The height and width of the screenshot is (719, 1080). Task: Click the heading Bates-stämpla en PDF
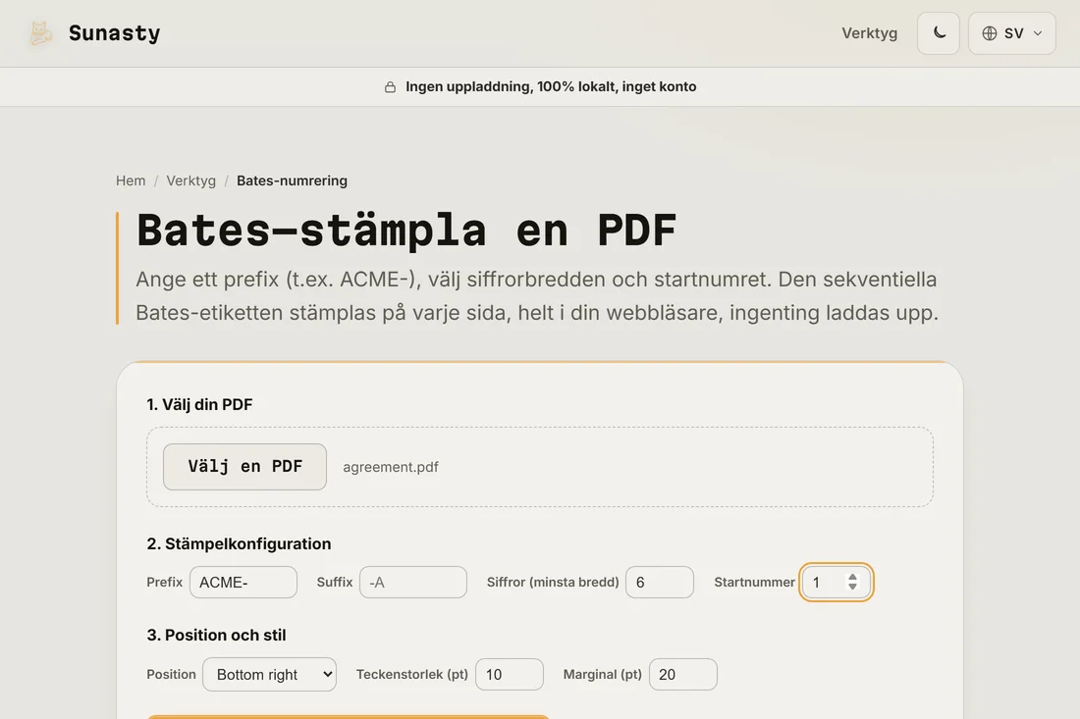coord(406,230)
